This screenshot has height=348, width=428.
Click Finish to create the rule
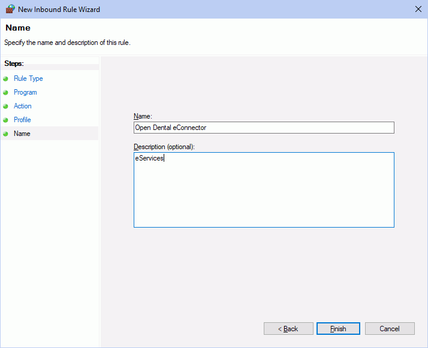pos(338,329)
